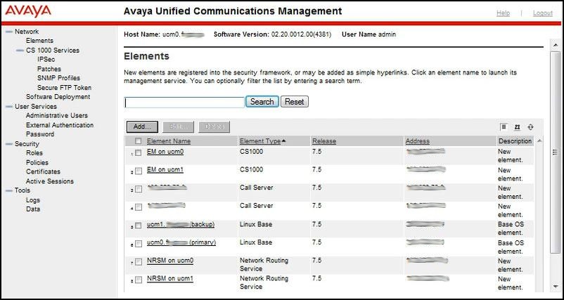Open Roles under Security

pyautogui.click(x=34, y=152)
